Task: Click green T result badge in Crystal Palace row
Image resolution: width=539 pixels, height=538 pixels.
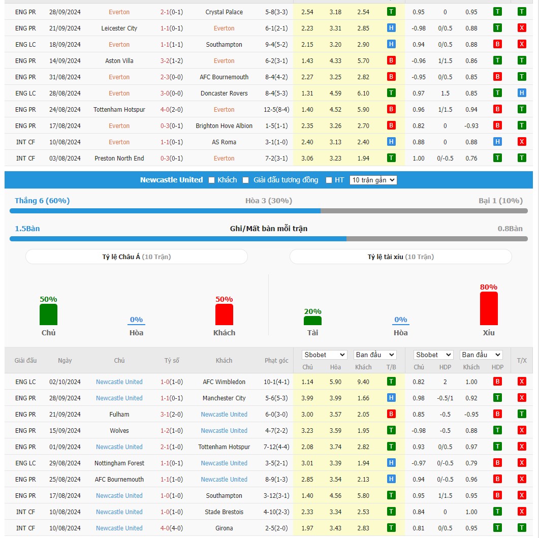Action: click(x=391, y=12)
